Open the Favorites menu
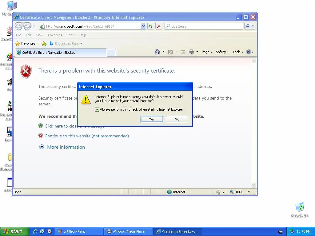Viewport: 315px width, 236px height. pos(55,35)
